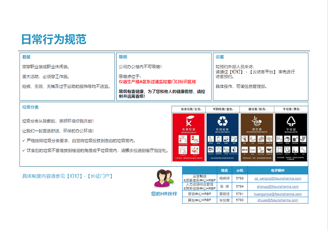Click the huangyinjia@fosunpharma.com email link
This screenshot has width=328, height=231.
click(x=278, y=194)
